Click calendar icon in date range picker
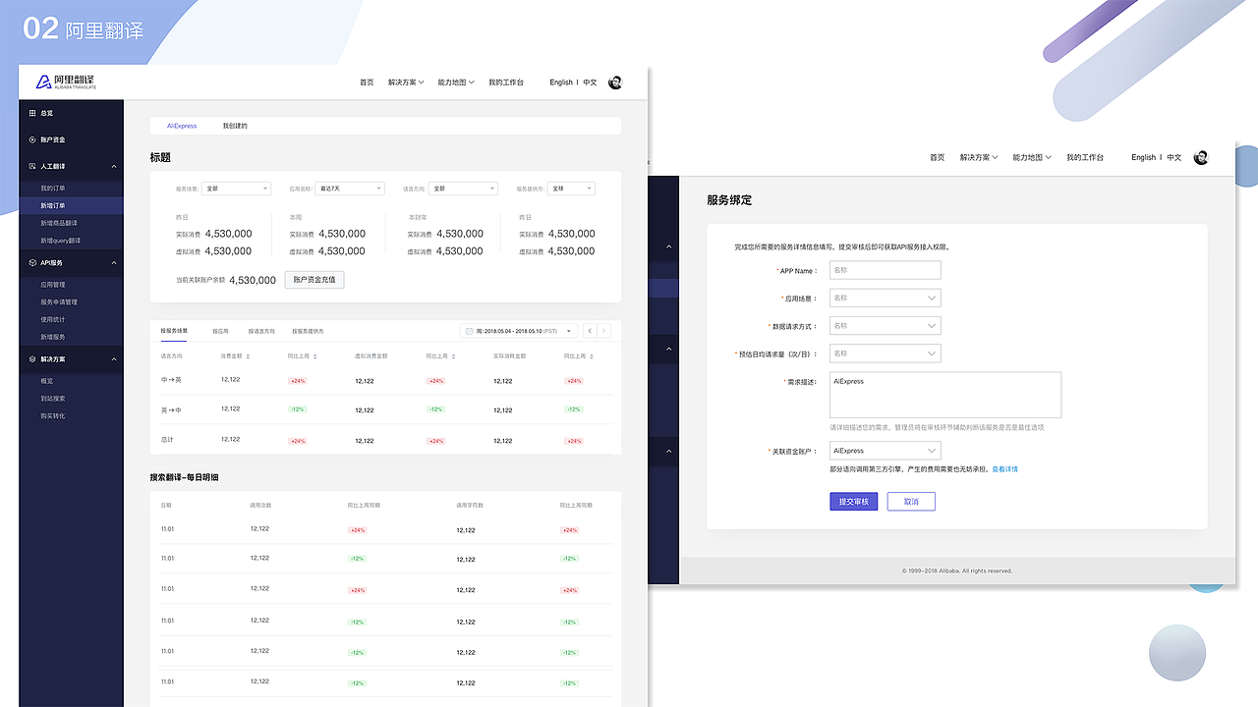1258x707 pixels. click(x=469, y=331)
